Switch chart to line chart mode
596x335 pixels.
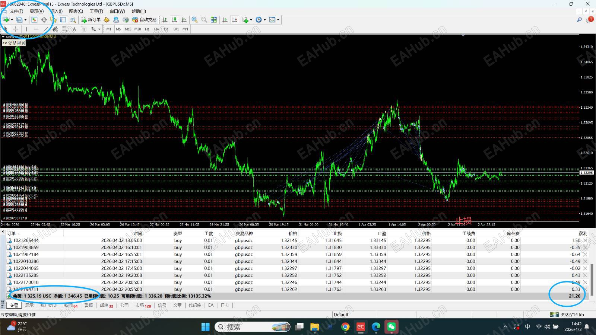184,20
